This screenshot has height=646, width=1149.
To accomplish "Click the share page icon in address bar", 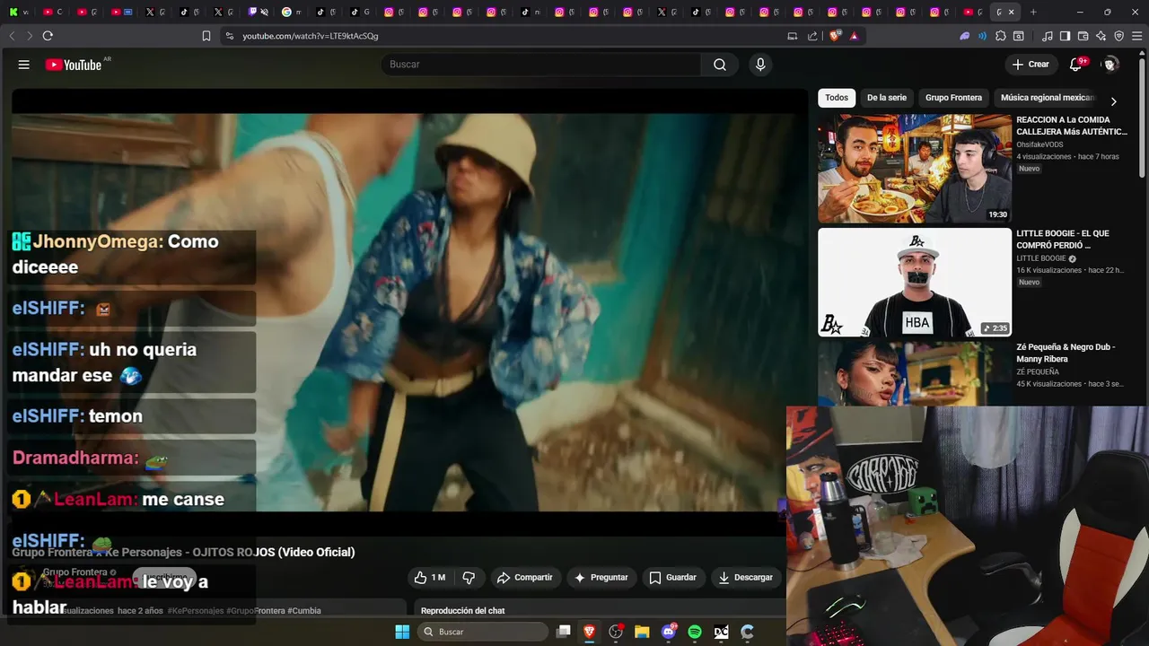I will click(x=812, y=36).
